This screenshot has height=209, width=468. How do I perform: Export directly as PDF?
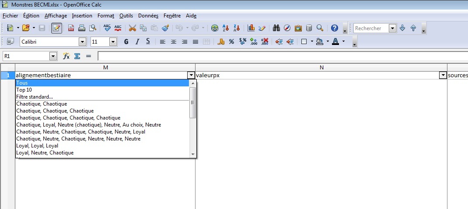[71, 28]
